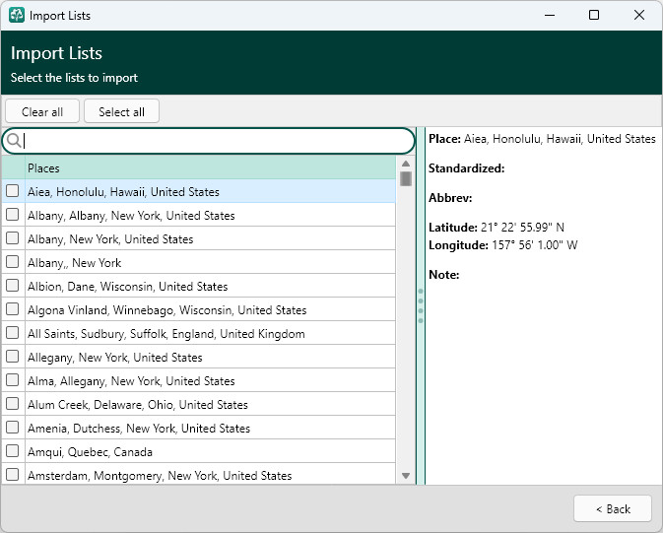The width and height of the screenshot is (663, 533).
Task: Check the Albany, Albany, New York checkbox
Action: (13, 215)
